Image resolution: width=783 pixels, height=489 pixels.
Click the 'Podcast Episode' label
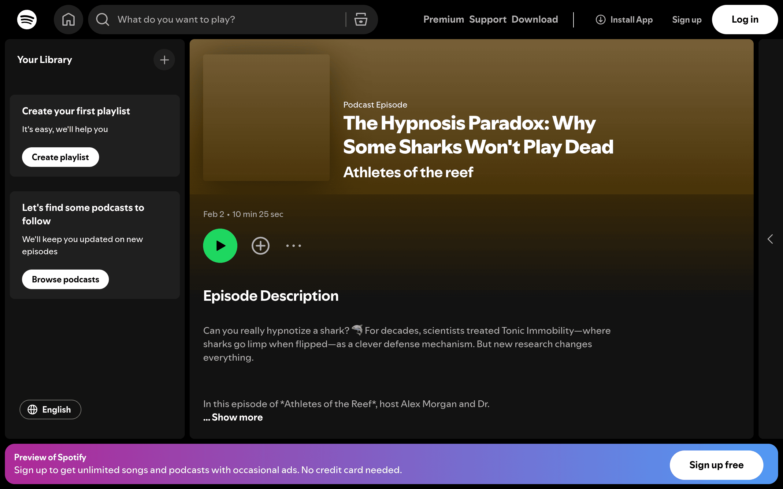pos(375,105)
